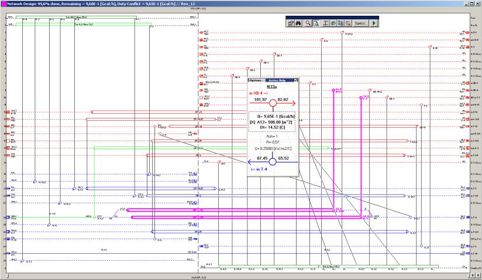Run design with green play button

[x=374, y=23]
